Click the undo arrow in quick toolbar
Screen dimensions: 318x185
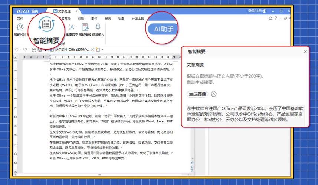click(17, 50)
